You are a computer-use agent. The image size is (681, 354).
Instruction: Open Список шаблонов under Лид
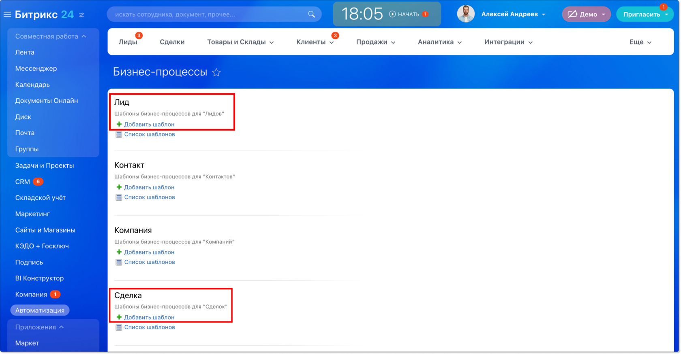click(150, 134)
